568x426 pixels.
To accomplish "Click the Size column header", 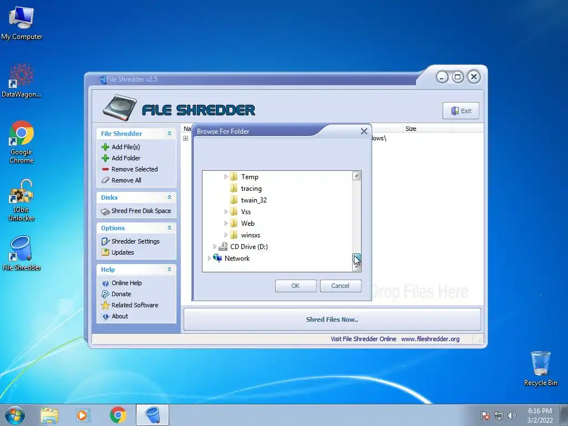I will pyautogui.click(x=427, y=129).
